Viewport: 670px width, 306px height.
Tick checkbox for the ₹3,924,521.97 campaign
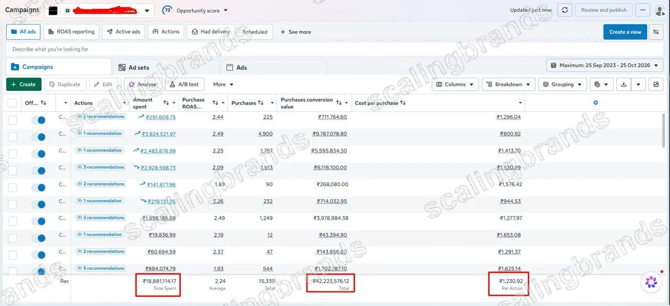tap(12, 137)
